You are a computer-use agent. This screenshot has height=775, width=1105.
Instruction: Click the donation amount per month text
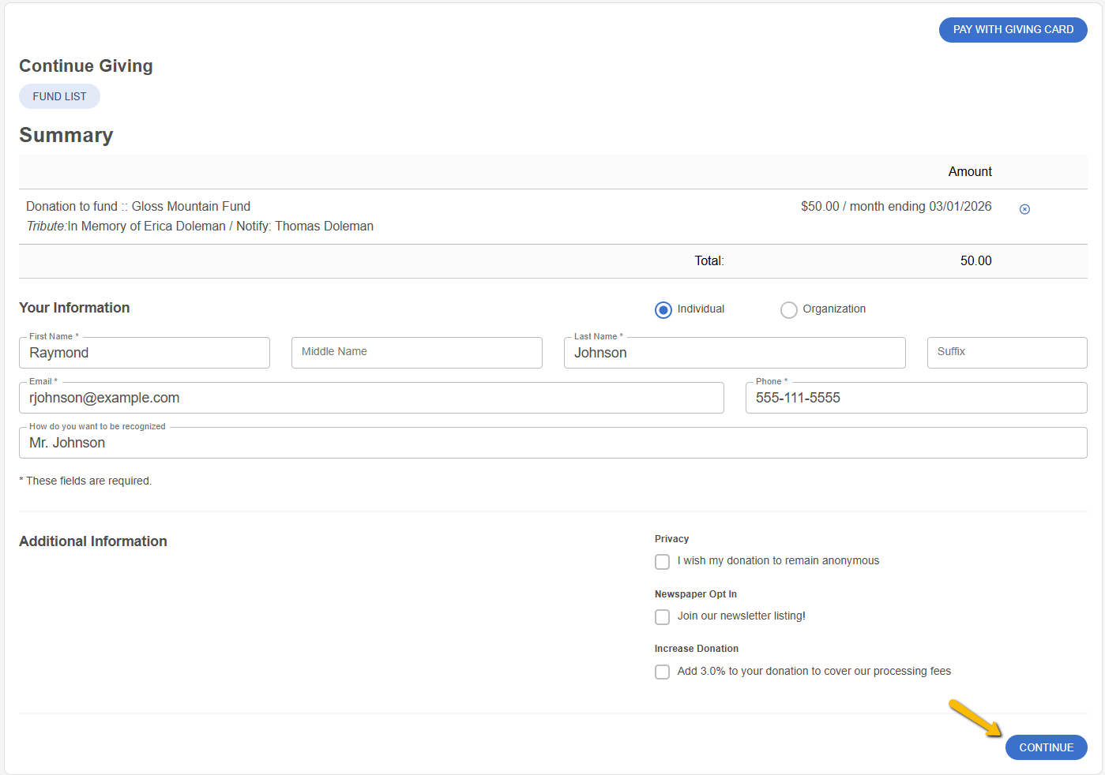tap(896, 206)
